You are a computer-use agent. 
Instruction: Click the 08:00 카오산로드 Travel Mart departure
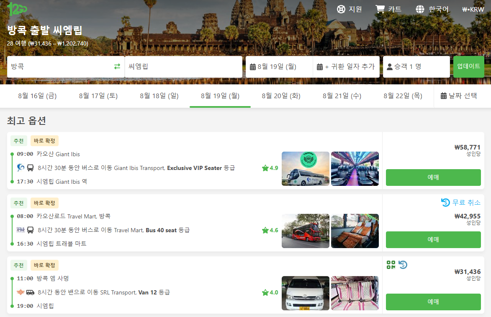(64, 216)
